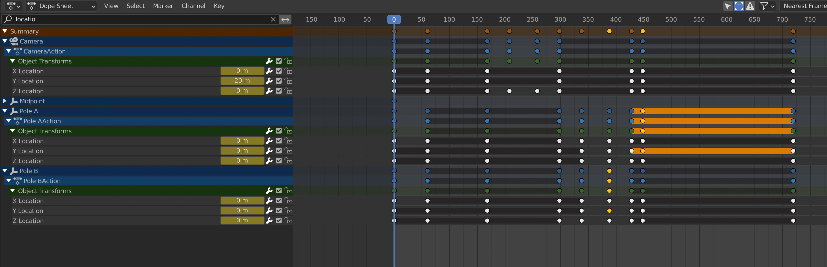
Task: Click modifiers wrench on Camera Object Transforms
Action: 269,61
